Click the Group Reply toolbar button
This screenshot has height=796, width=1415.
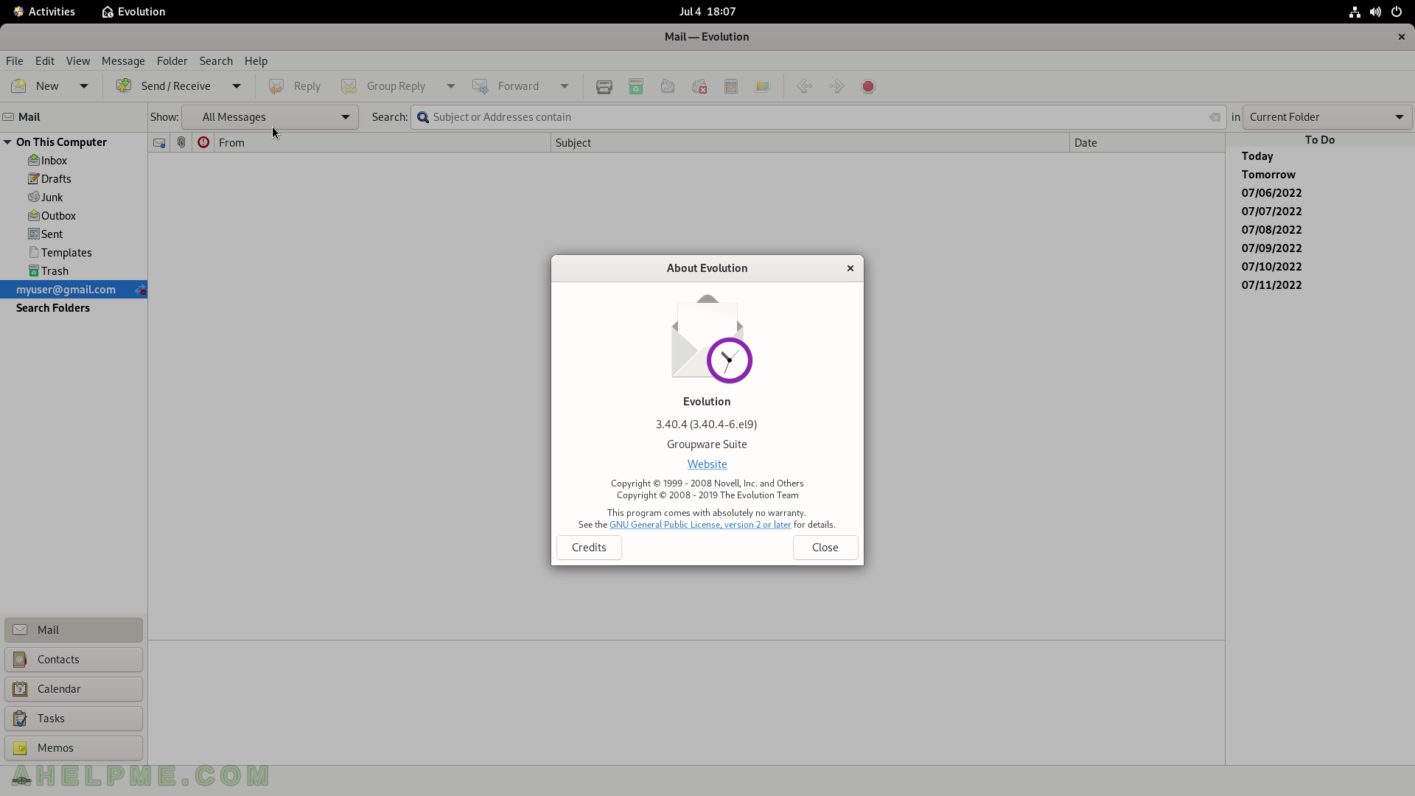(384, 86)
